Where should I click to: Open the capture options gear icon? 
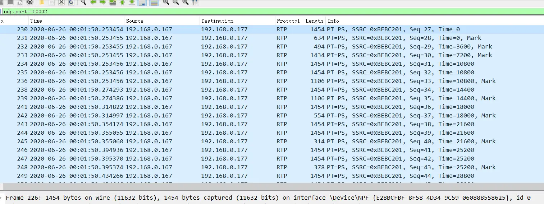[30, 2]
